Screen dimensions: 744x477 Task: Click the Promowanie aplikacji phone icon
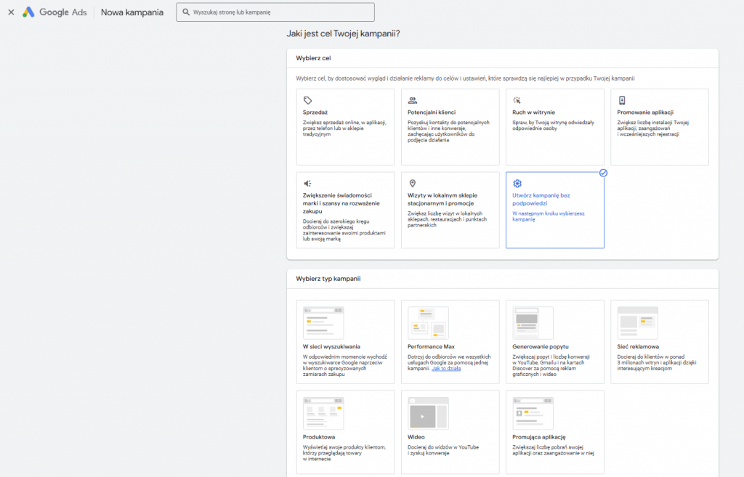point(621,100)
